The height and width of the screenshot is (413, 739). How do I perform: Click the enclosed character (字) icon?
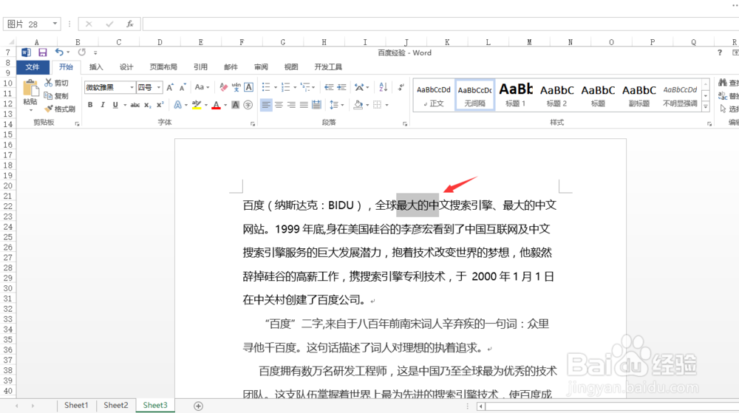(248, 105)
